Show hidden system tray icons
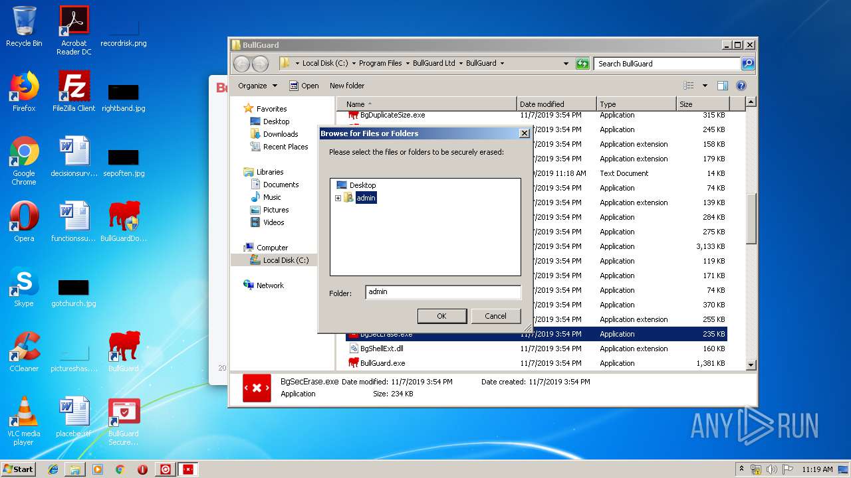Screen dimensions: 851x478 741,469
